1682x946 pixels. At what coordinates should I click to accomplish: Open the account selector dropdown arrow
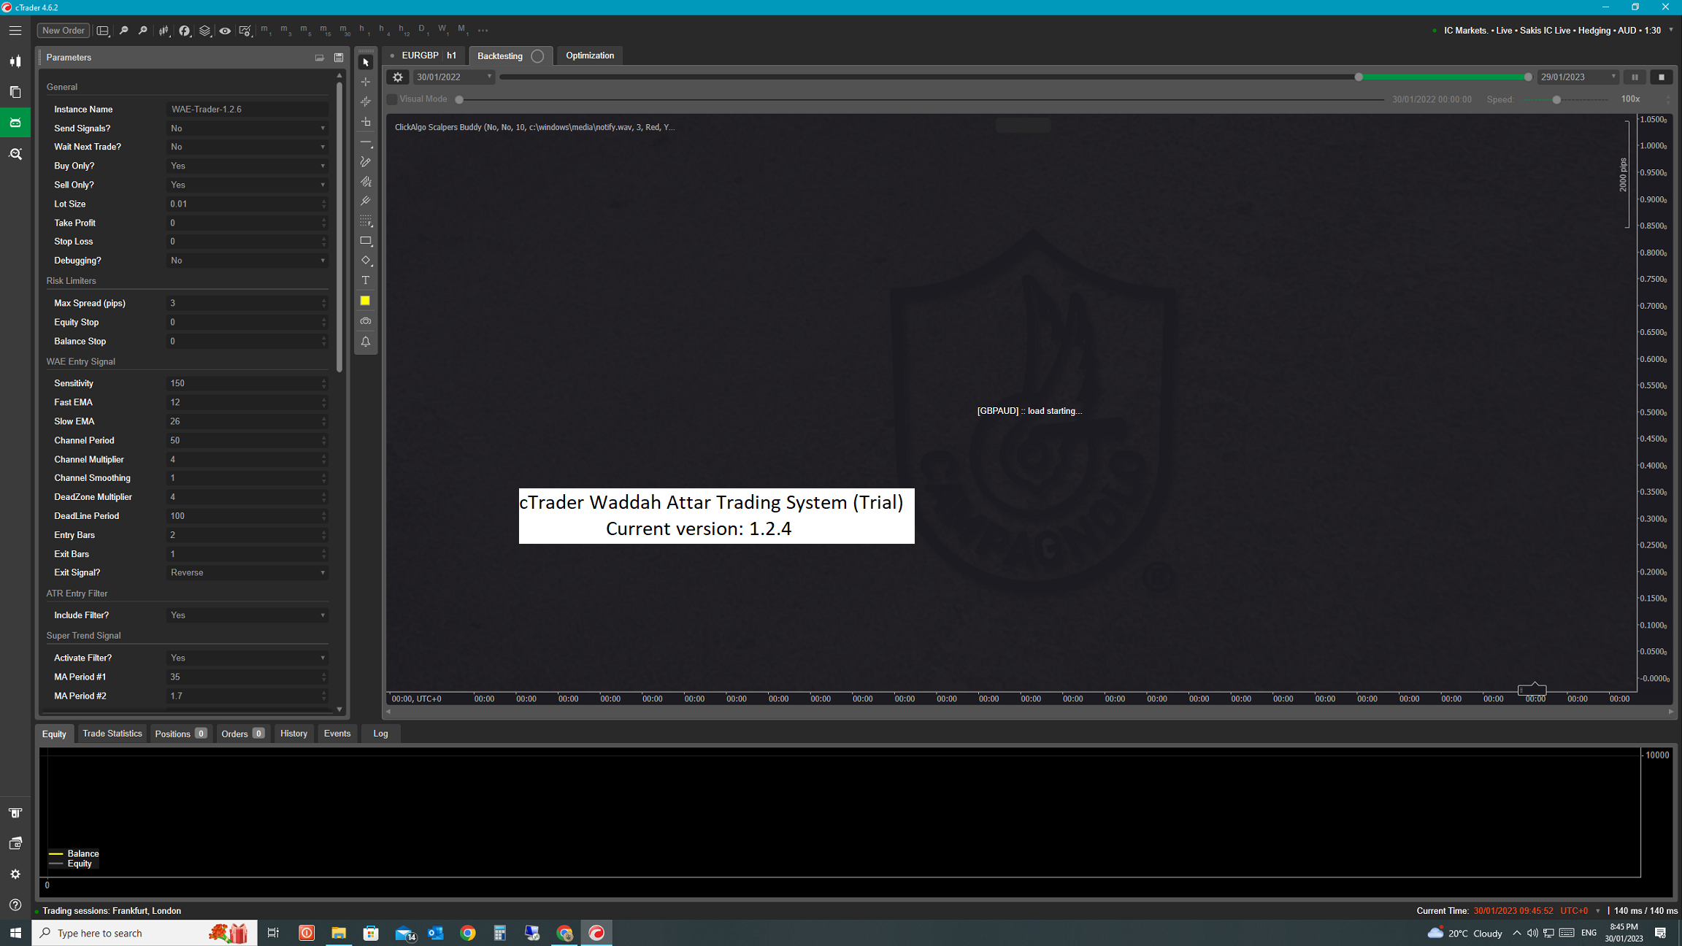1671,30
